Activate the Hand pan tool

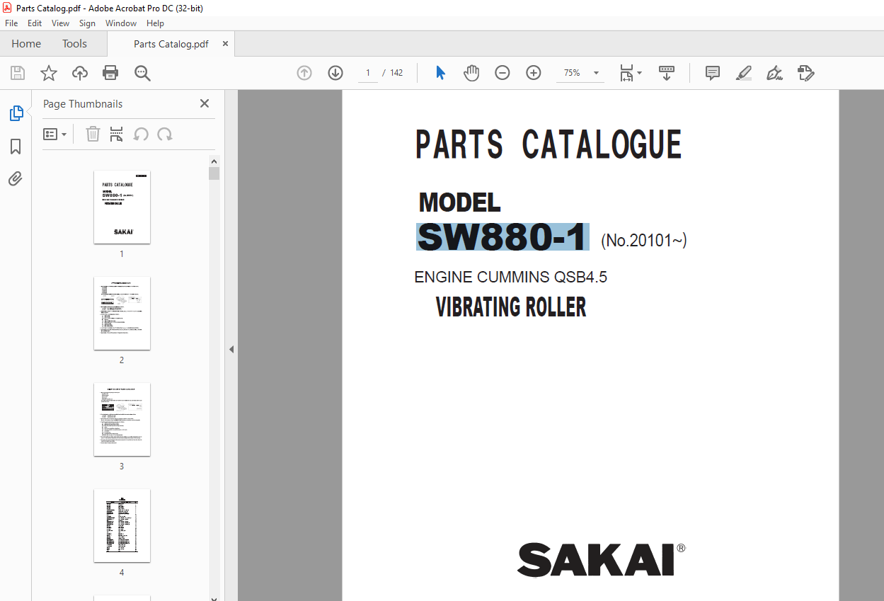tap(471, 73)
